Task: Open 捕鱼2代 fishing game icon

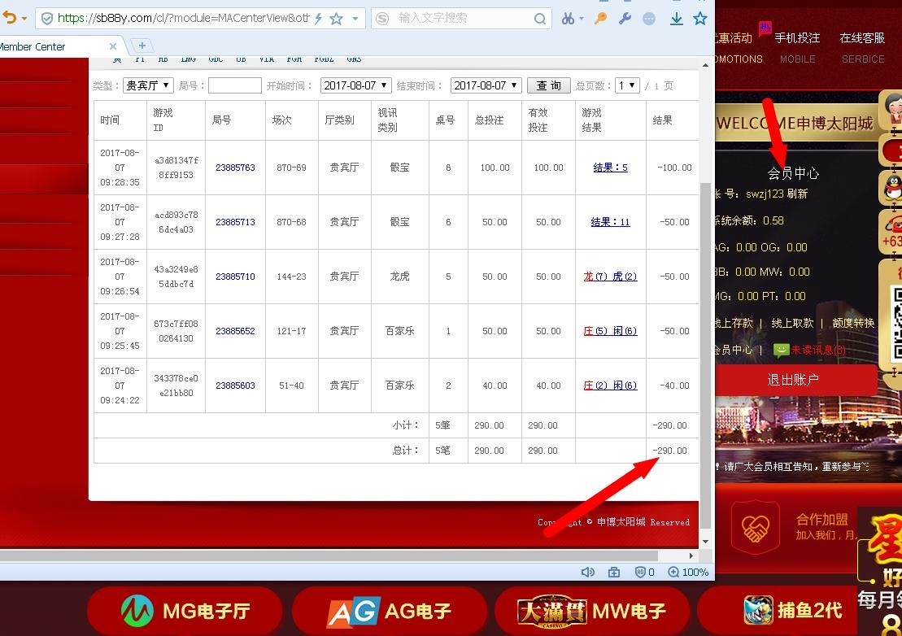Action: [x=757, y=609]
